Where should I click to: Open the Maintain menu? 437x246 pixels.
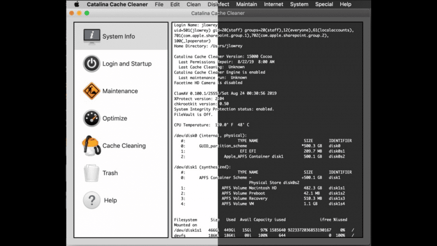(247, 4)
